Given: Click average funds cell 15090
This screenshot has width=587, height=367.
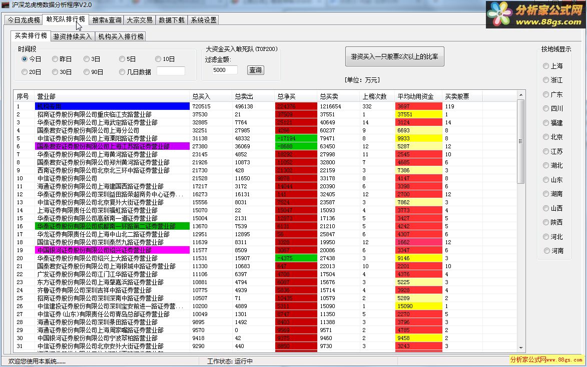Looking at the screenshot, I should pyautogui.click(x=418, y=306).
